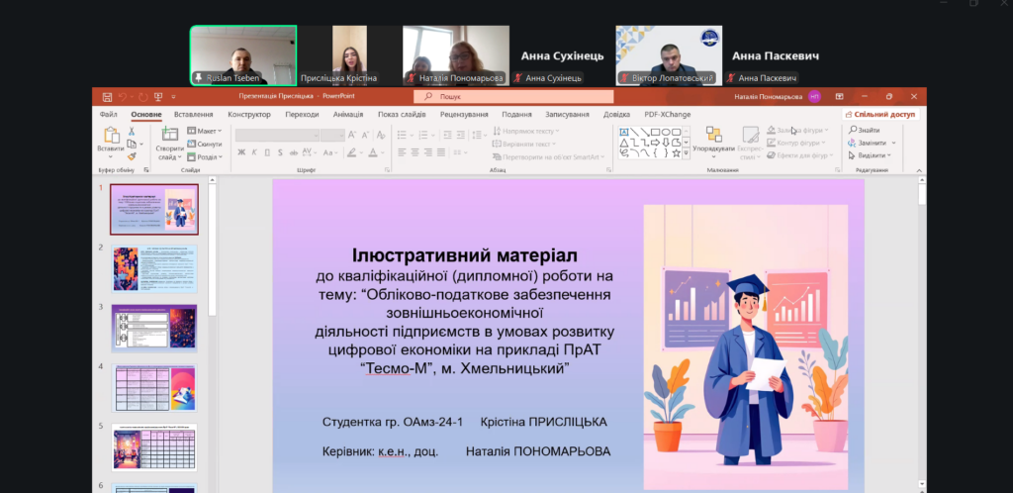1013x493 pixels.
Task: Click the Спільний доступ share button
Action: click(879, 115)
